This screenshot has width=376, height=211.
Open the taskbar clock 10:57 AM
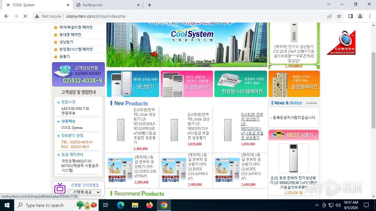(x=351, y=205)
